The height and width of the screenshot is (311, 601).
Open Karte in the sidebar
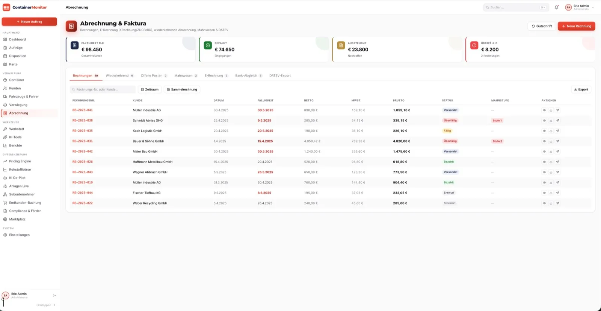pos(13,64)
